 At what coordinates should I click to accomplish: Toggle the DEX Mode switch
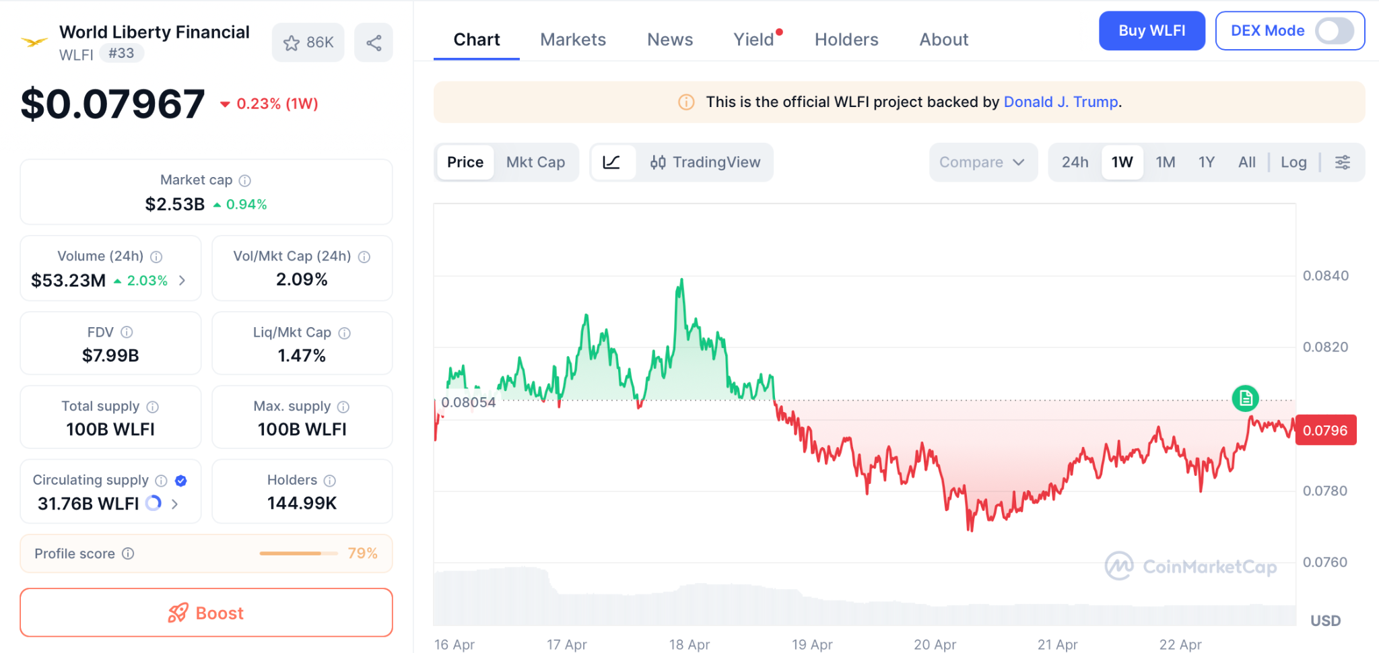click(1334, 31)
